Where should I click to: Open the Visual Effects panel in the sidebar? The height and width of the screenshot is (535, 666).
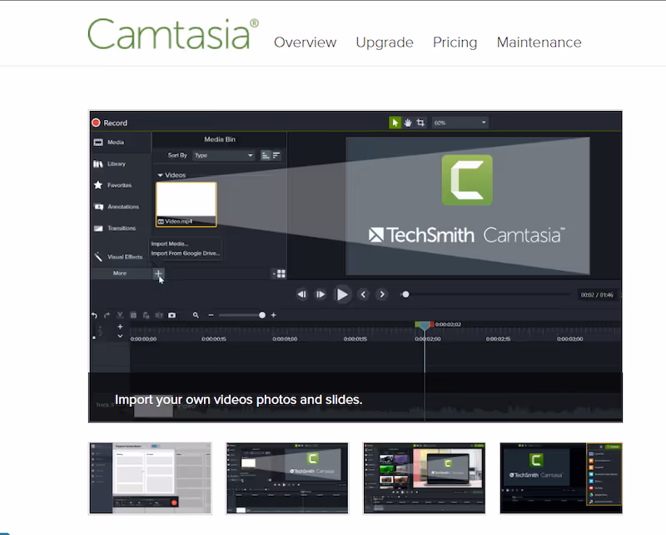121,257
